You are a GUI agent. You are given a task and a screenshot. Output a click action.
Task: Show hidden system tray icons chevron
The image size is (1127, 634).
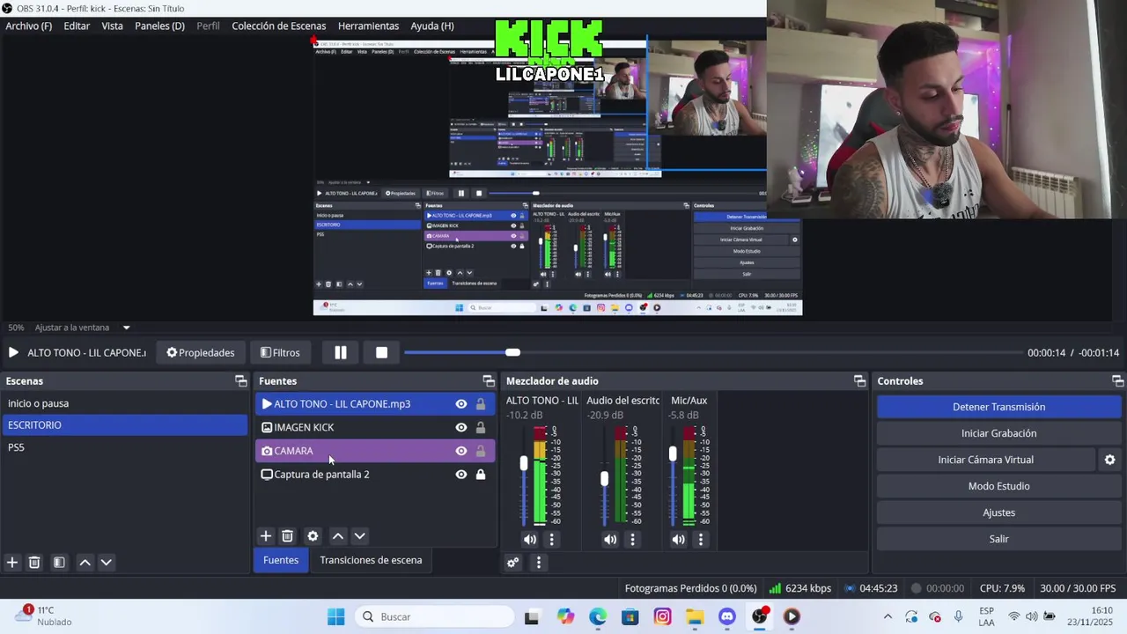pyautogui.click(x=888, y=616)
